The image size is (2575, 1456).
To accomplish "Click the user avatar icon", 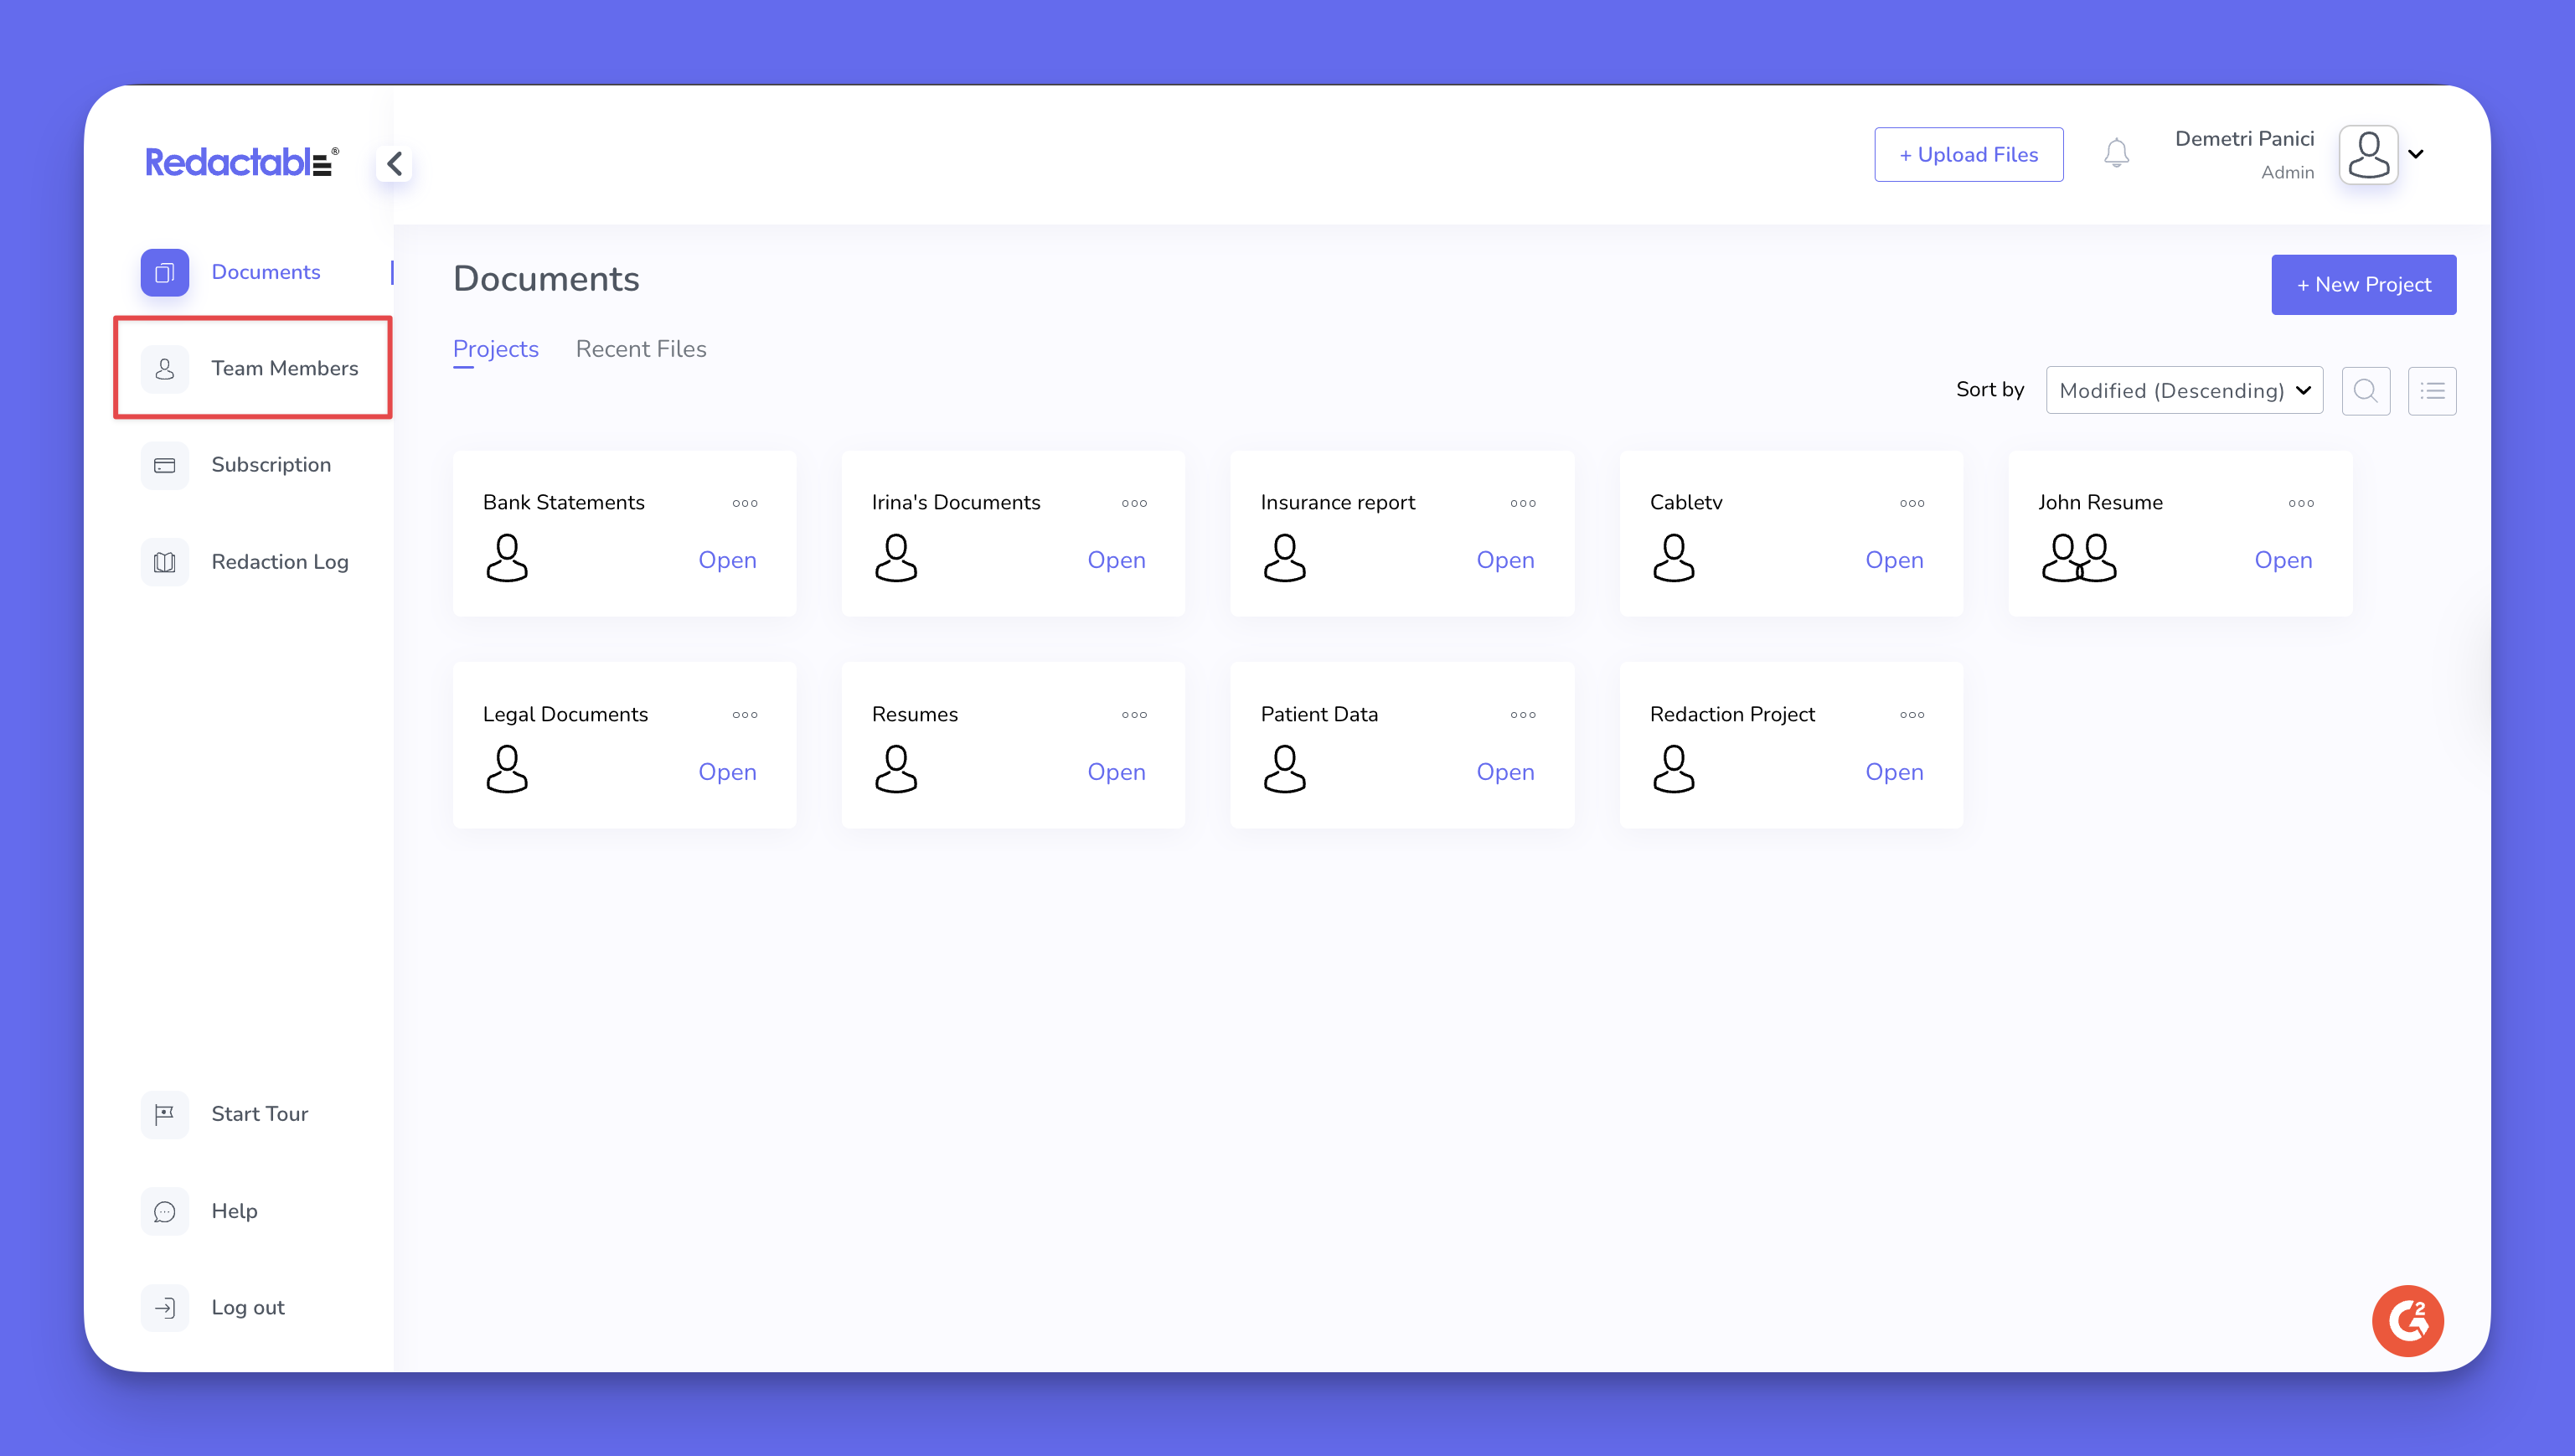I will tap(2367, 155).
